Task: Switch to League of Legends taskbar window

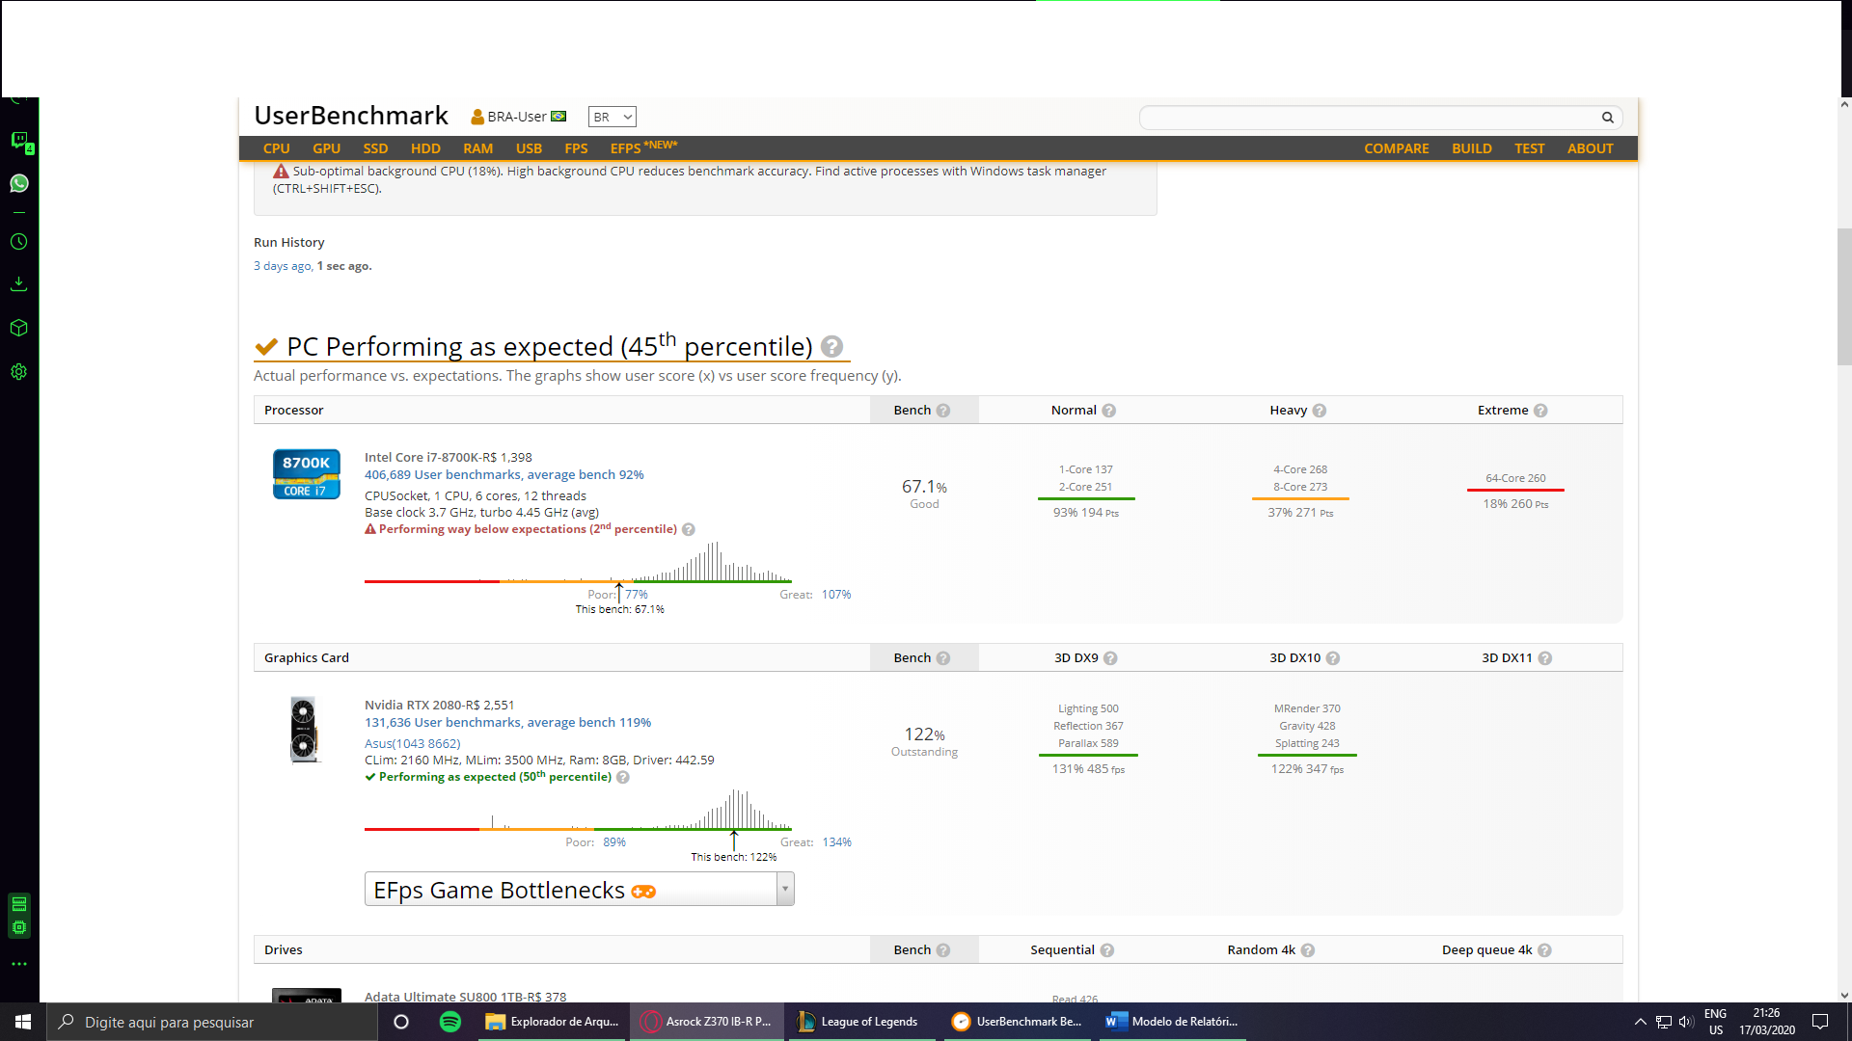Action: (x=859, y=1022)
